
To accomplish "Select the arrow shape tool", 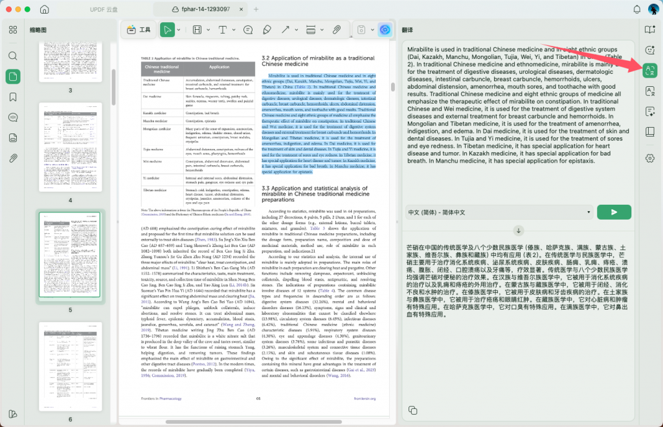I will [286, 30].
